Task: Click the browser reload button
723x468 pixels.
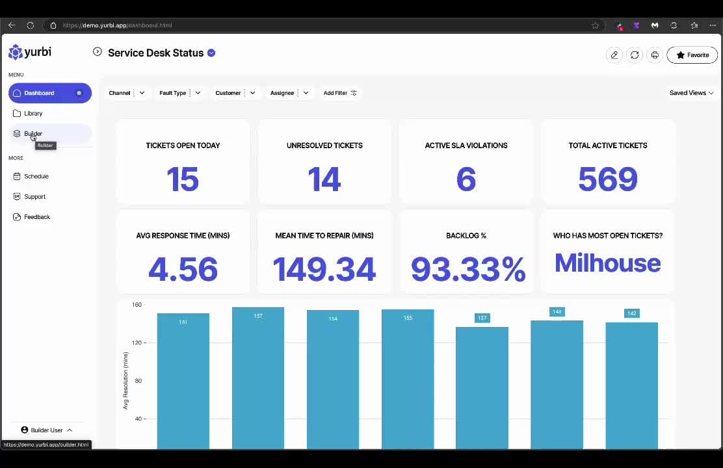Action: click(31, 25)
